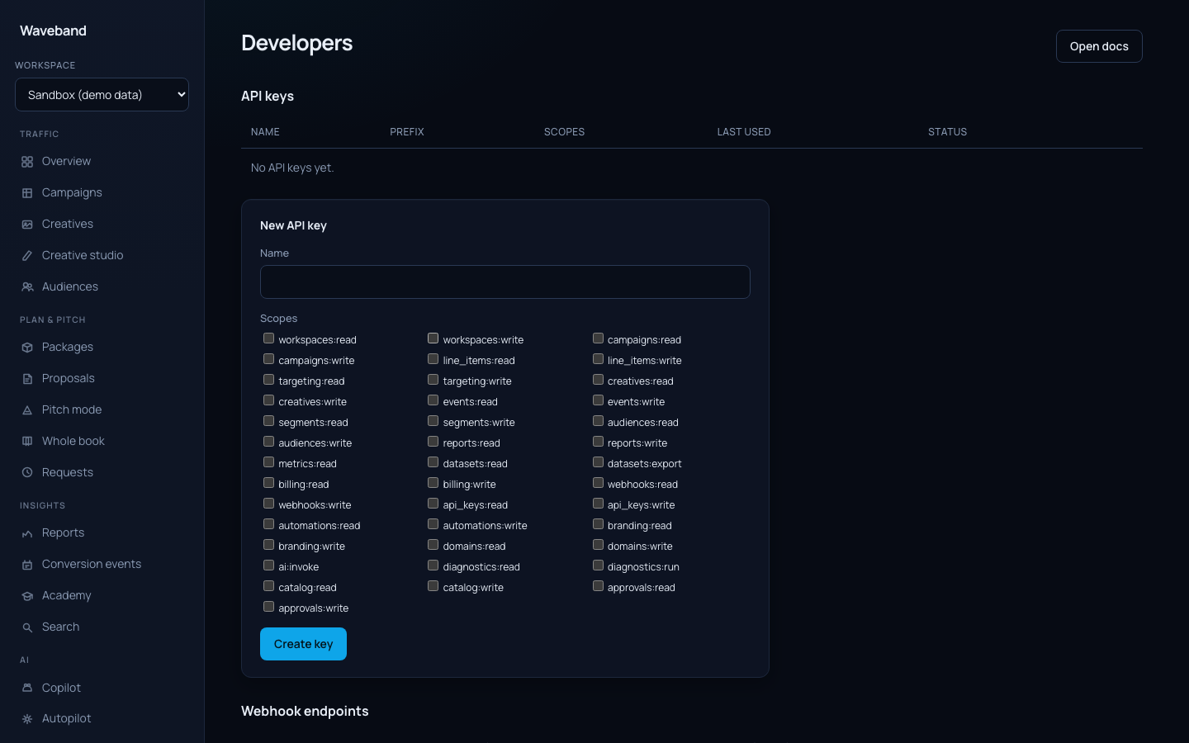Click the PREFIX column header
Screen dimensions: 1189x743
coord(407,132)
